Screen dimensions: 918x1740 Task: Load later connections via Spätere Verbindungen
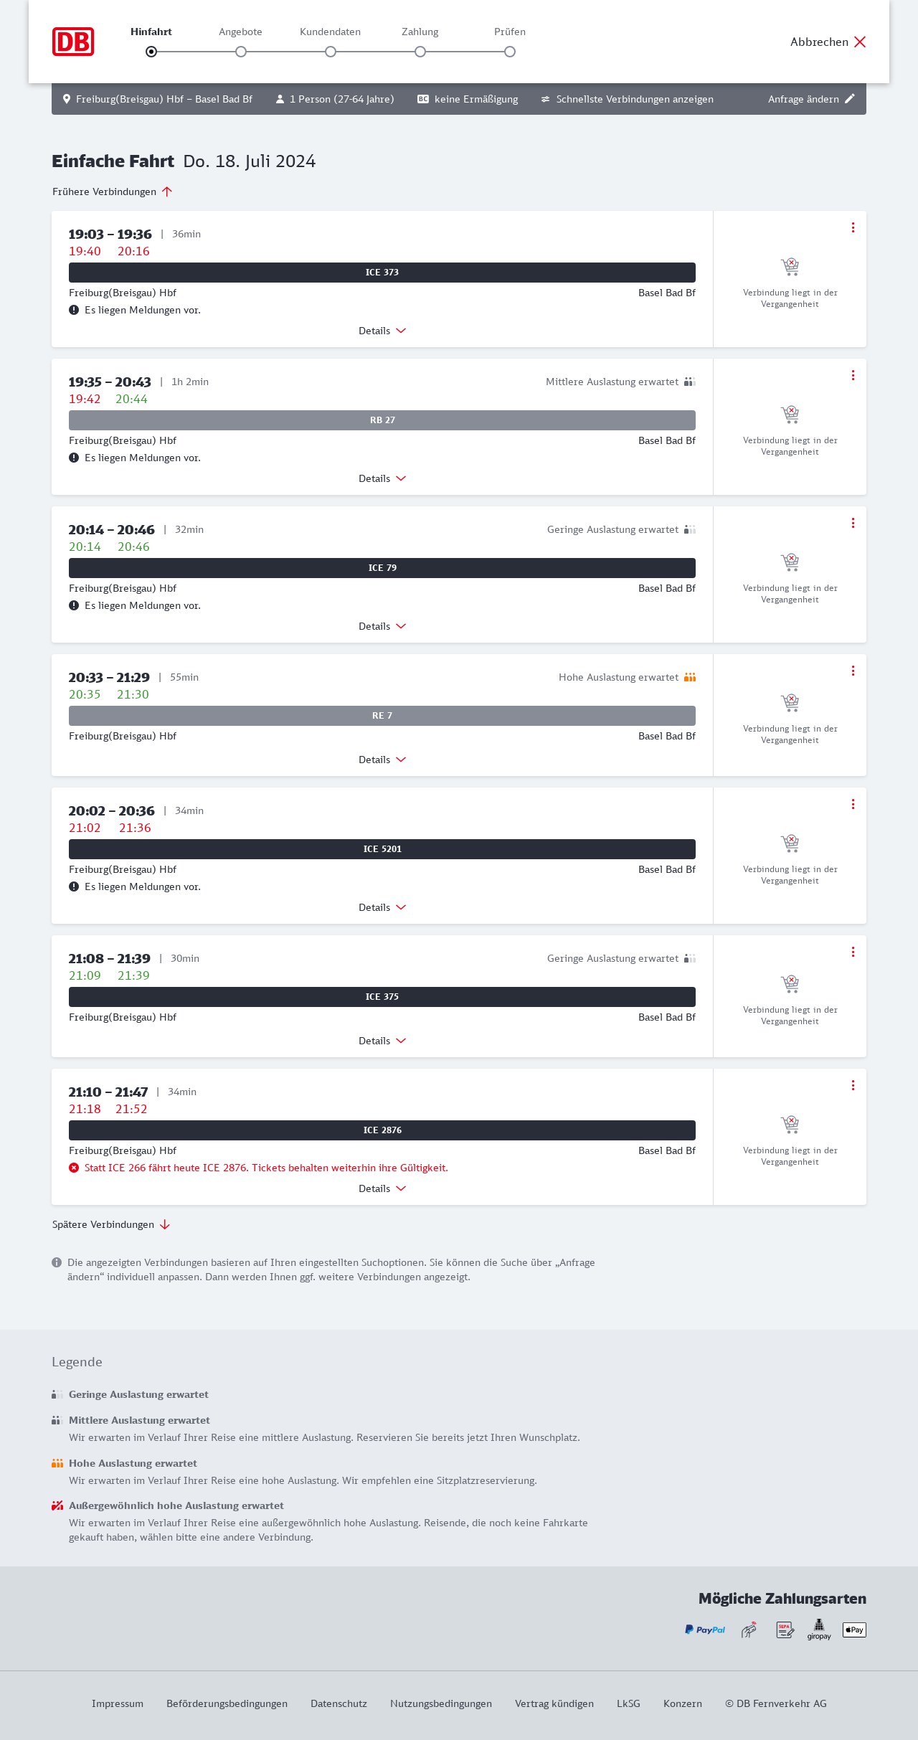point(111,1224)
